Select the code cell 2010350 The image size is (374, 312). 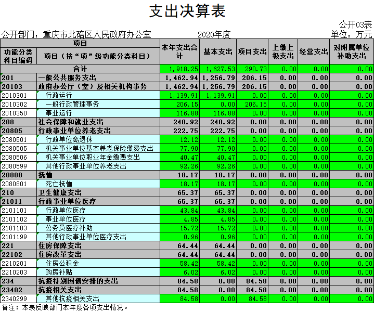click(18, 113)
